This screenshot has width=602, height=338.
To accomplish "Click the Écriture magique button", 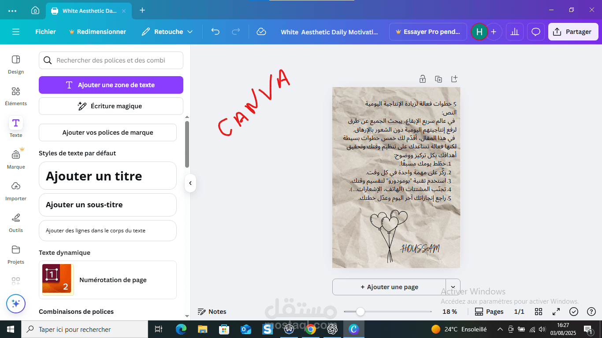I will point(111,106).
